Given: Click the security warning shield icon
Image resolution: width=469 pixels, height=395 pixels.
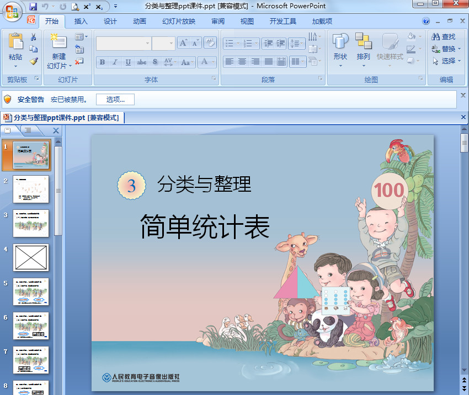Looking at the screenshot, I should pyautogui.click(x=8, y=99).
